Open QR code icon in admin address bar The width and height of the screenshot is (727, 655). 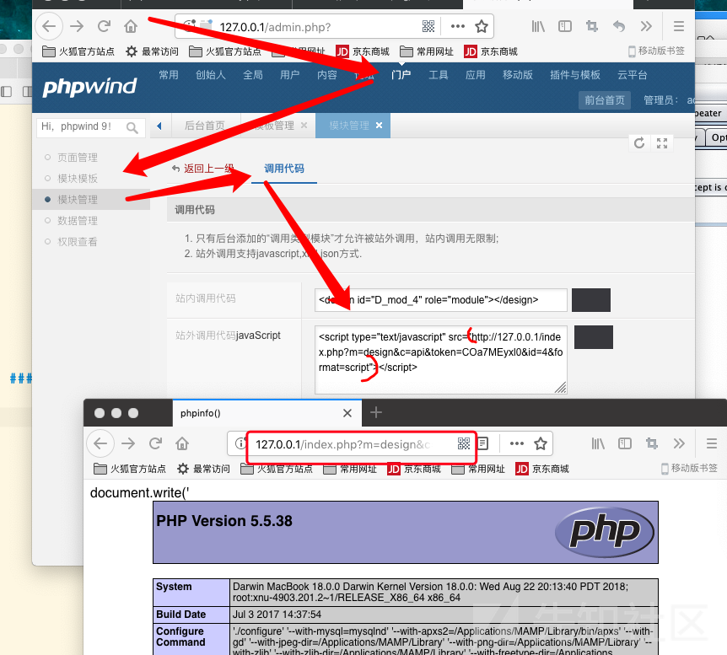428,26
